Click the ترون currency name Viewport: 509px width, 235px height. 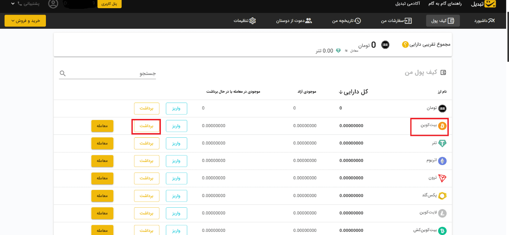click(432, 178)
